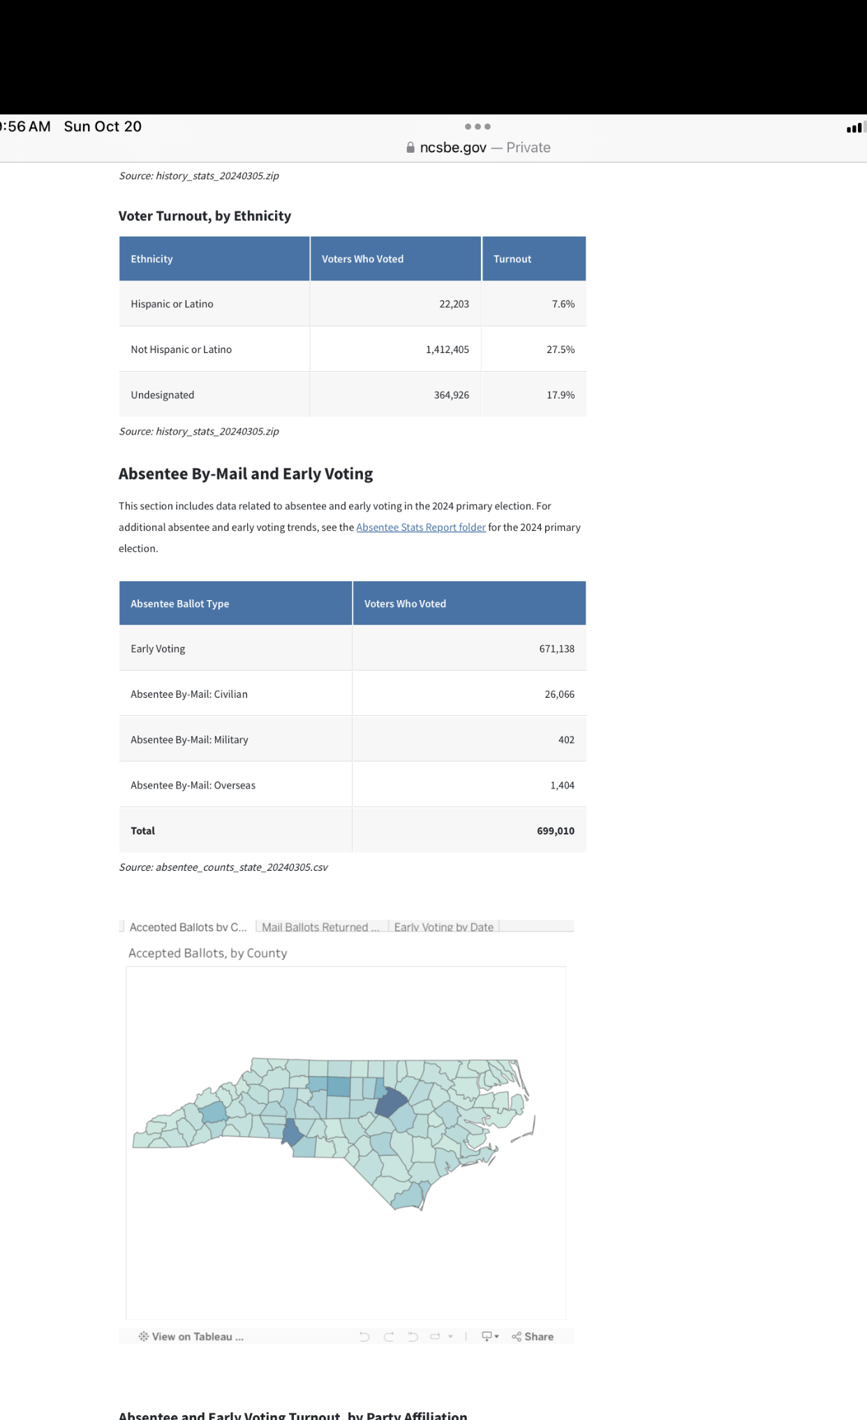The height and width of the screenshot is (1420, 867).
Task: Click the Voter Turnout, by Ethnicity heading
Action: [x=205, y=216]
